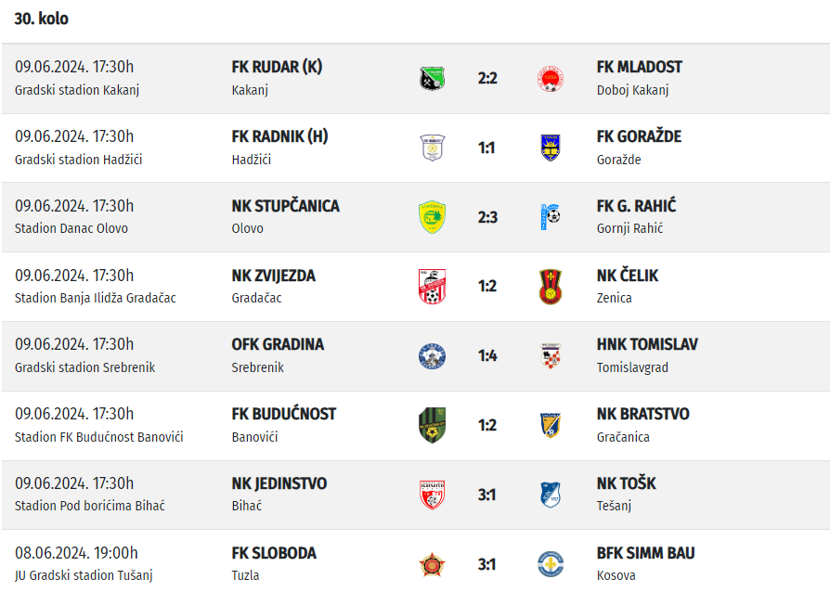Open the 1:4 Gradina–Tomislav match score
The width and height of the screenshot is (830, 592).
[487, 355]
